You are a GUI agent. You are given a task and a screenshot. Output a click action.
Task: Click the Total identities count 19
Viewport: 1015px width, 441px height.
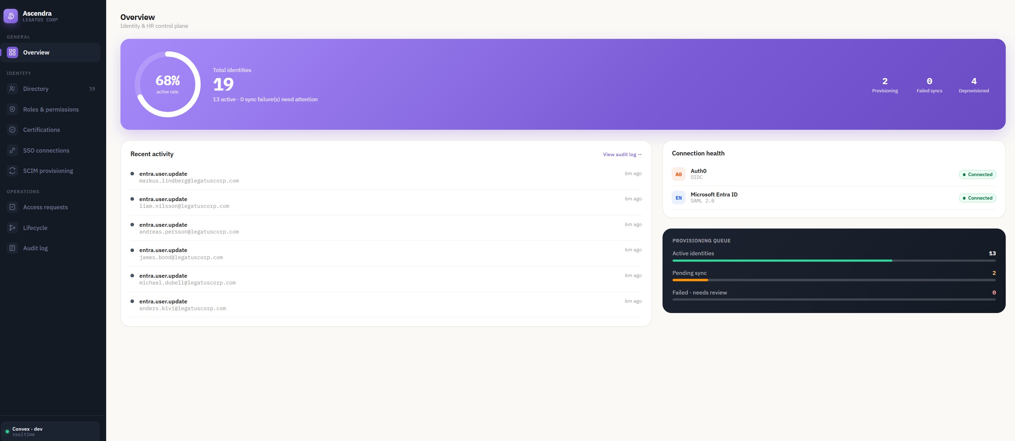223,84
